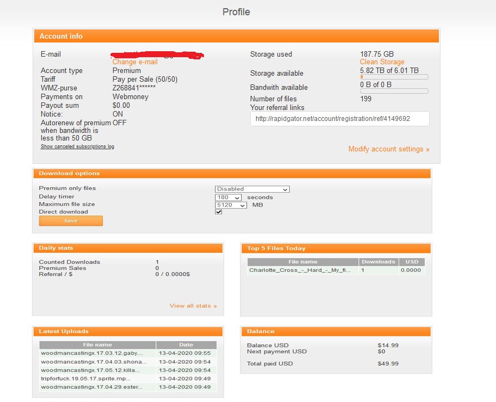Show canceled subscriptions log
Image resolution: width=496 pixels, height=402 pixels.
click(77, 147)
